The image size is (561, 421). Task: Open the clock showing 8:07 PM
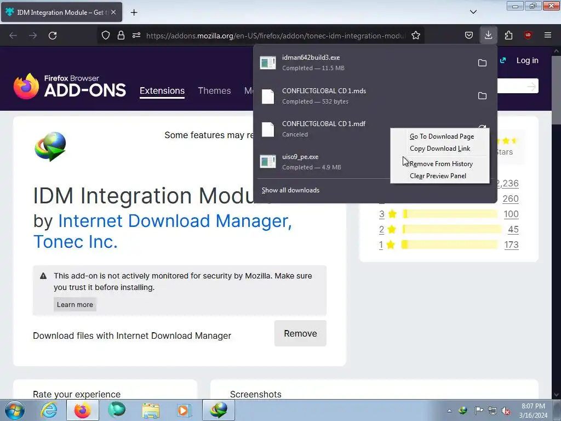tap(533, 411)
